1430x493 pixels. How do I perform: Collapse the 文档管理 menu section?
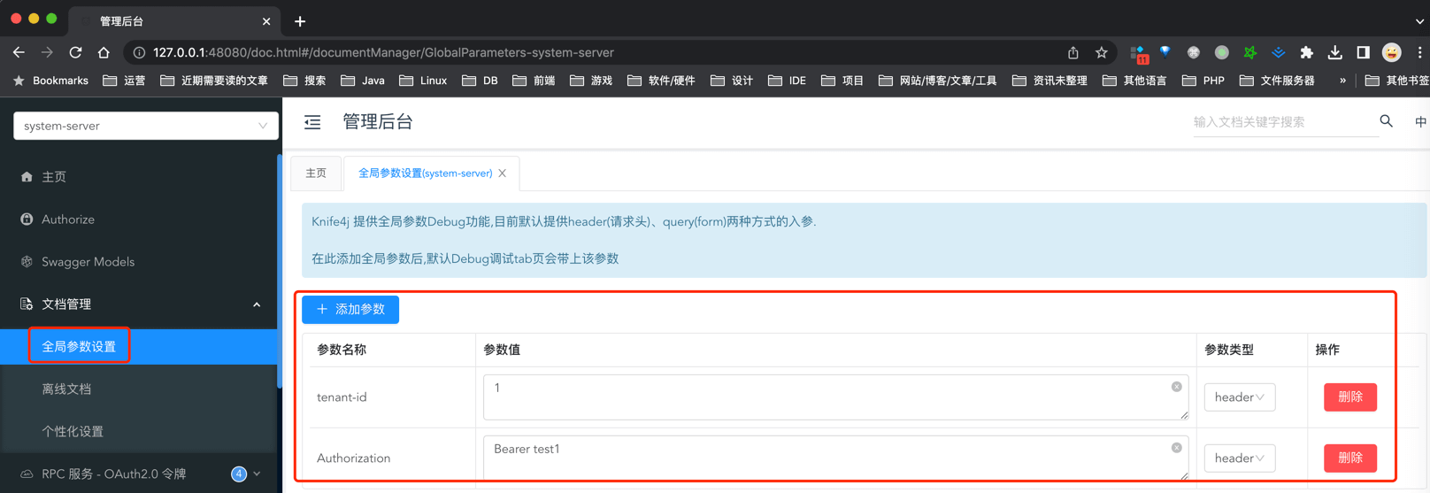(257, 304)
